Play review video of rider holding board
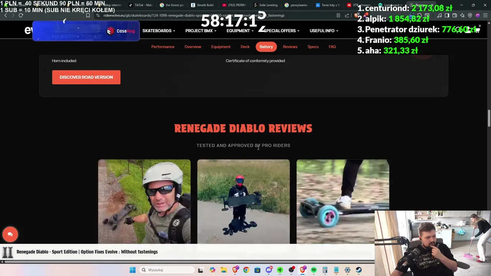The image size is (491, 276). click(x=244, y=202)
